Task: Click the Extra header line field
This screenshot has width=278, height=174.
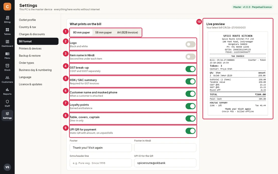Action: click(101, 163)
